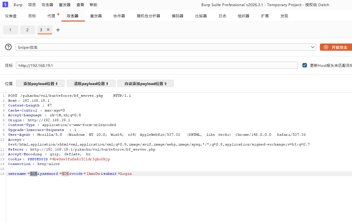Add a new attack tab with plus icon

[58, 30]
